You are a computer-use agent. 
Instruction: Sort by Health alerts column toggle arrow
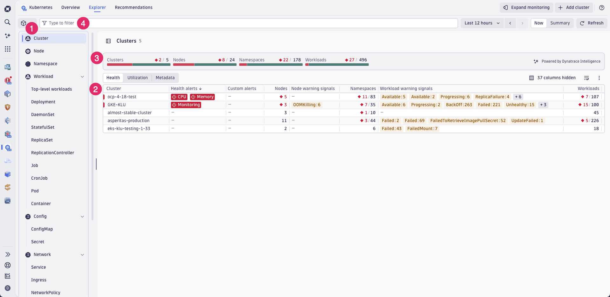pos(200,88)
